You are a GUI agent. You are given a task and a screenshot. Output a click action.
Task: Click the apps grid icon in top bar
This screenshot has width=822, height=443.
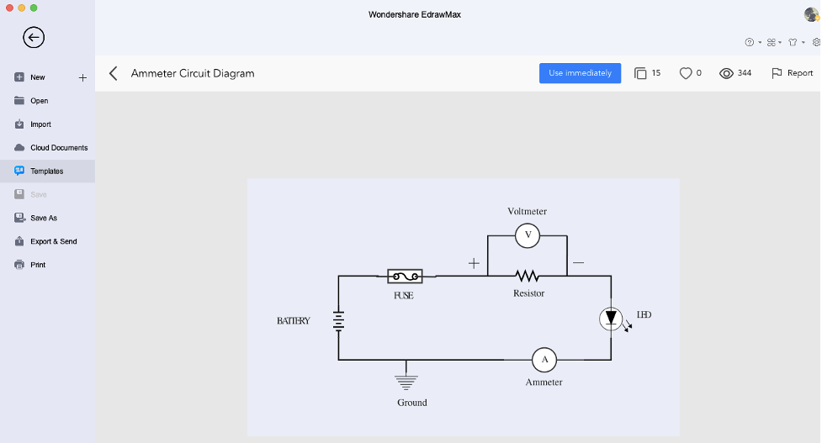tap(772, 42)
